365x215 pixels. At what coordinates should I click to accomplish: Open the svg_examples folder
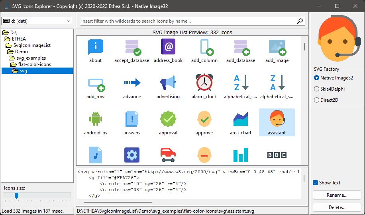coord(27,58)
